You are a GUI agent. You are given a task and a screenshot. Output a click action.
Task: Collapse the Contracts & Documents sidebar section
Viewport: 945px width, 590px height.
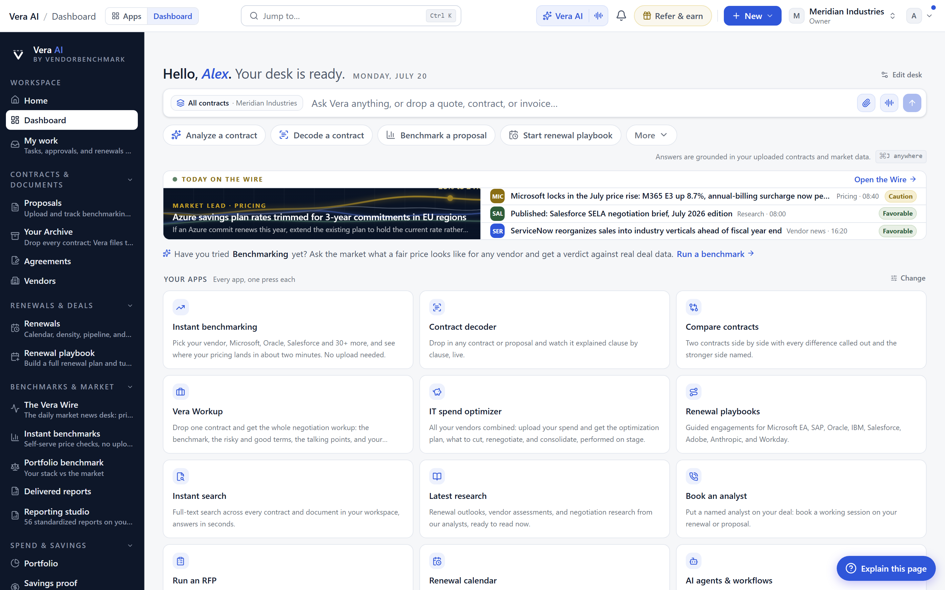coord(130,180)
